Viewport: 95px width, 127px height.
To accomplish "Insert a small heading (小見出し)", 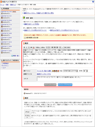I will coord(43,47).
